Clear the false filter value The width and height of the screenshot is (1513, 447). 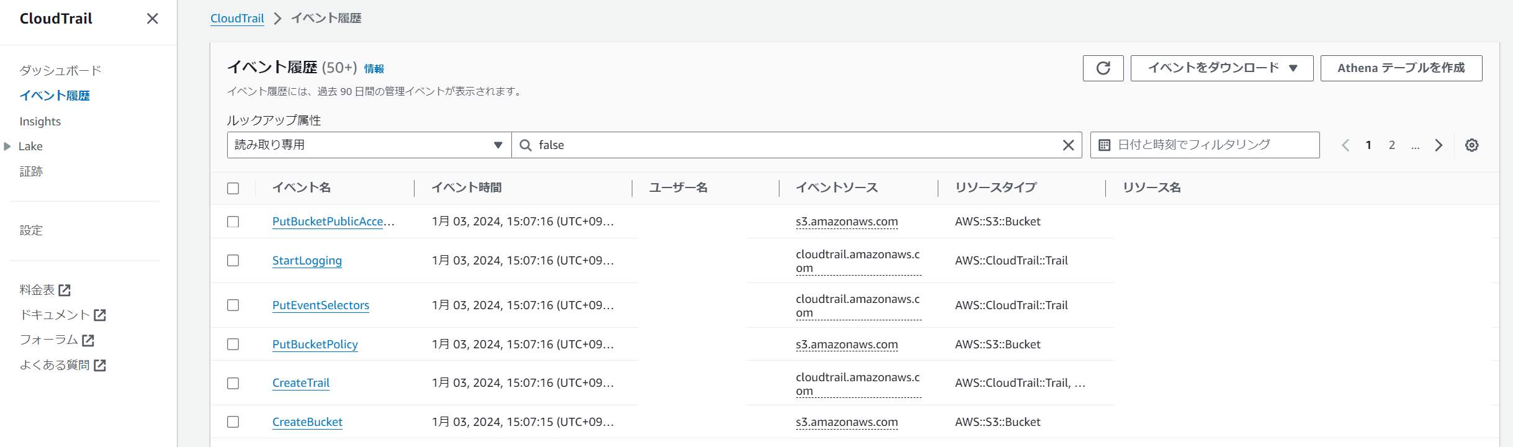(1068, 145)
